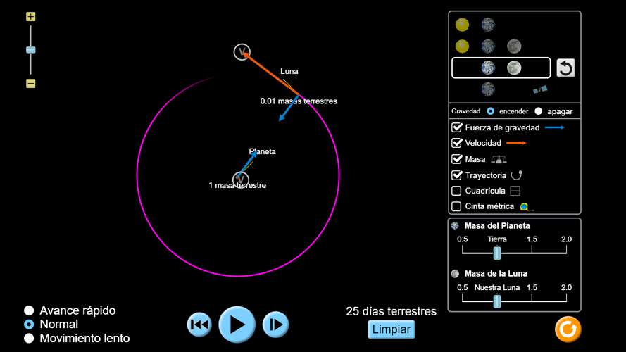Click the step forward button

click(275, 325)
